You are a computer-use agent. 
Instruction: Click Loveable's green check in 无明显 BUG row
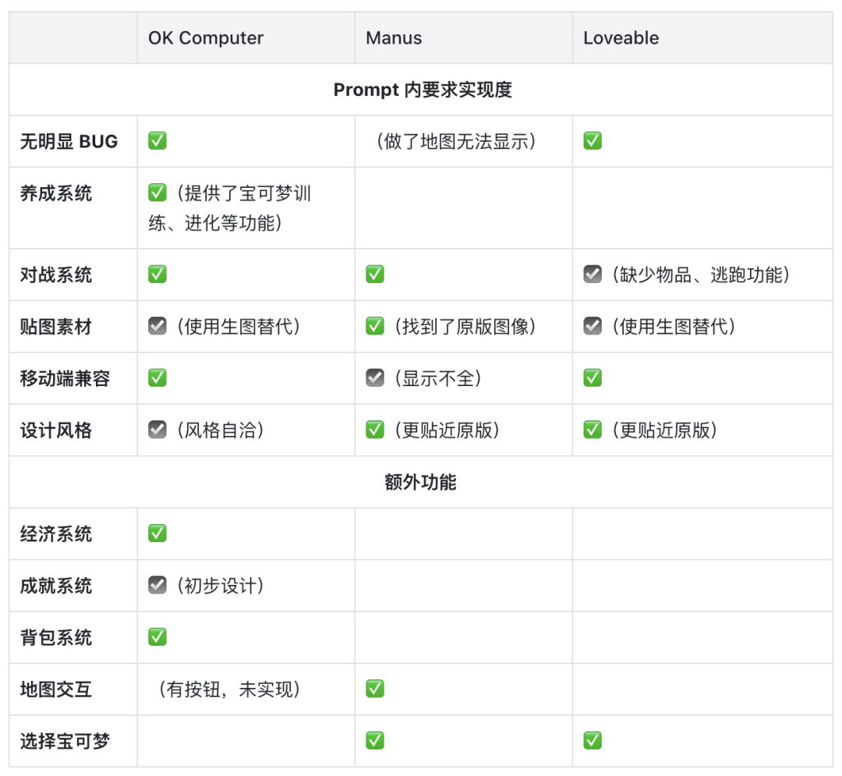[593, 141]
